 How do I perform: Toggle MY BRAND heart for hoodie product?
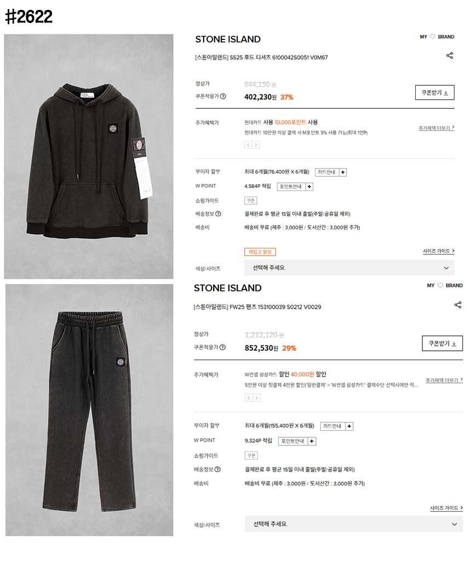coord(433,37)
